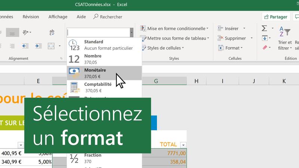Click the Partager button

coord(276,17)
